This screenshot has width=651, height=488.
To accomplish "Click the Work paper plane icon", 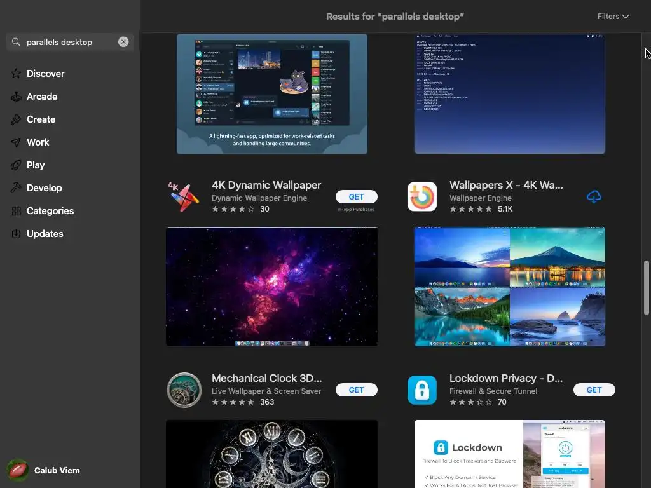I will [x=16, y=142].
